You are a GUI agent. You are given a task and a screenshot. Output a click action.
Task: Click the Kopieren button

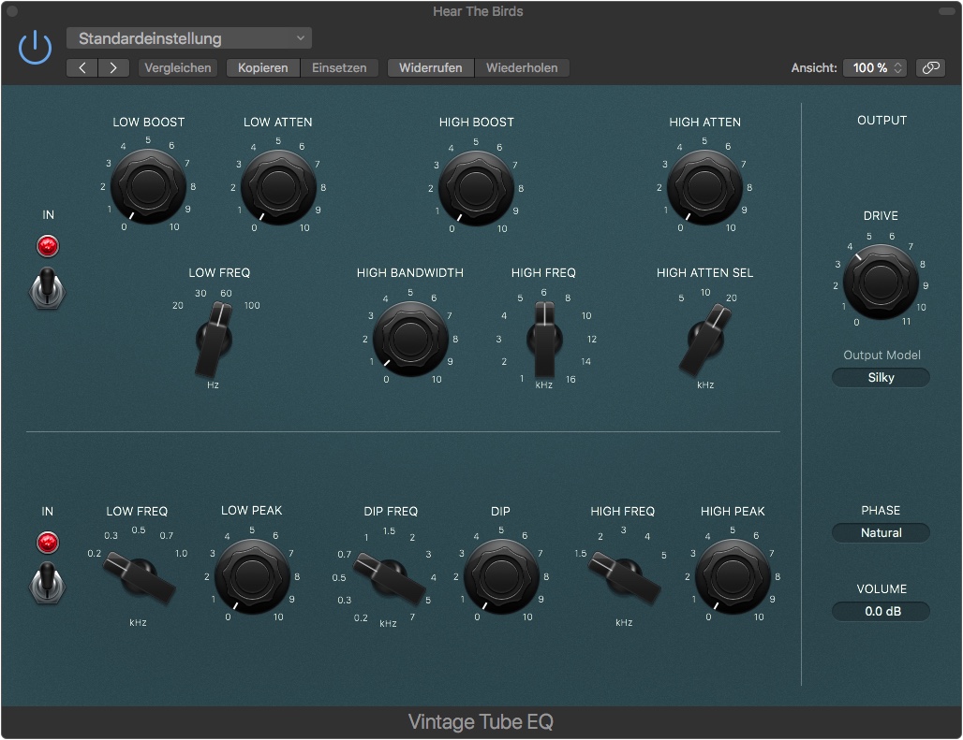[262, 68]
